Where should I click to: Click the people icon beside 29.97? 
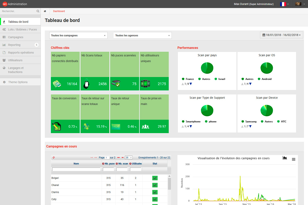(x=146, y=126)
